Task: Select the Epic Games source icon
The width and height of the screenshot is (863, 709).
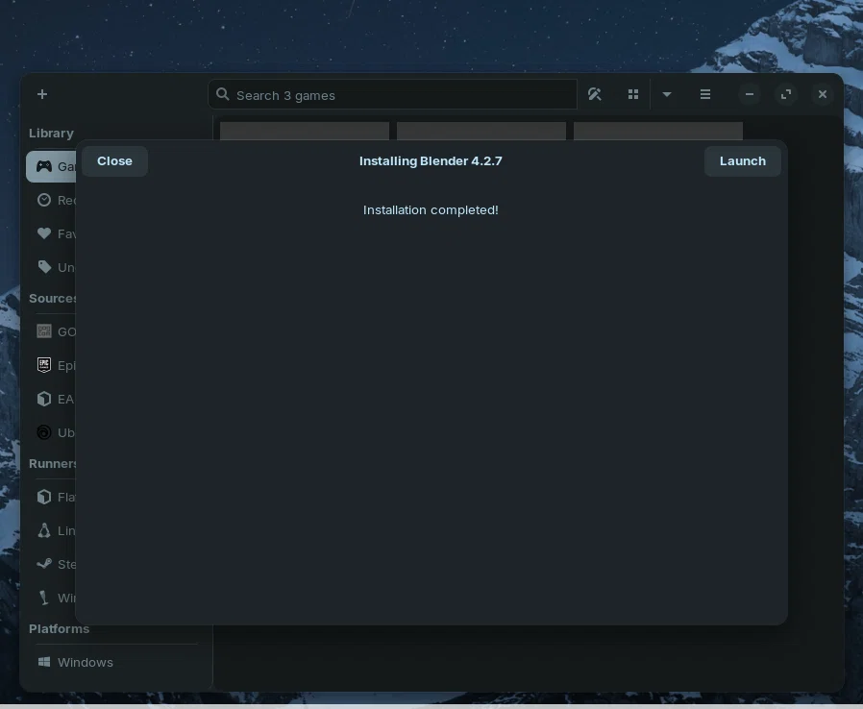Action: tap(44, 365)
